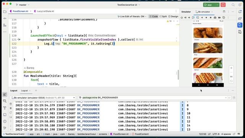Image resolution: width=245 pixels, height=138 pixels.
Task: Open the Build hammer tool window
Action: coord(5,108)
